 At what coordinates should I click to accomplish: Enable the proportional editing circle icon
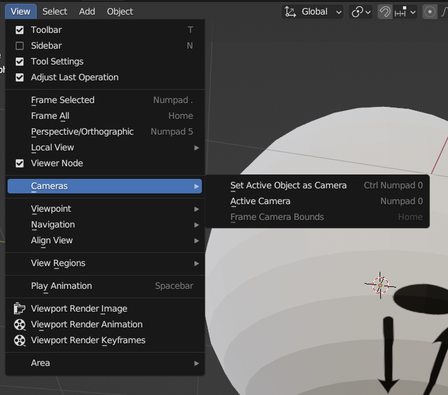[430, 11]
